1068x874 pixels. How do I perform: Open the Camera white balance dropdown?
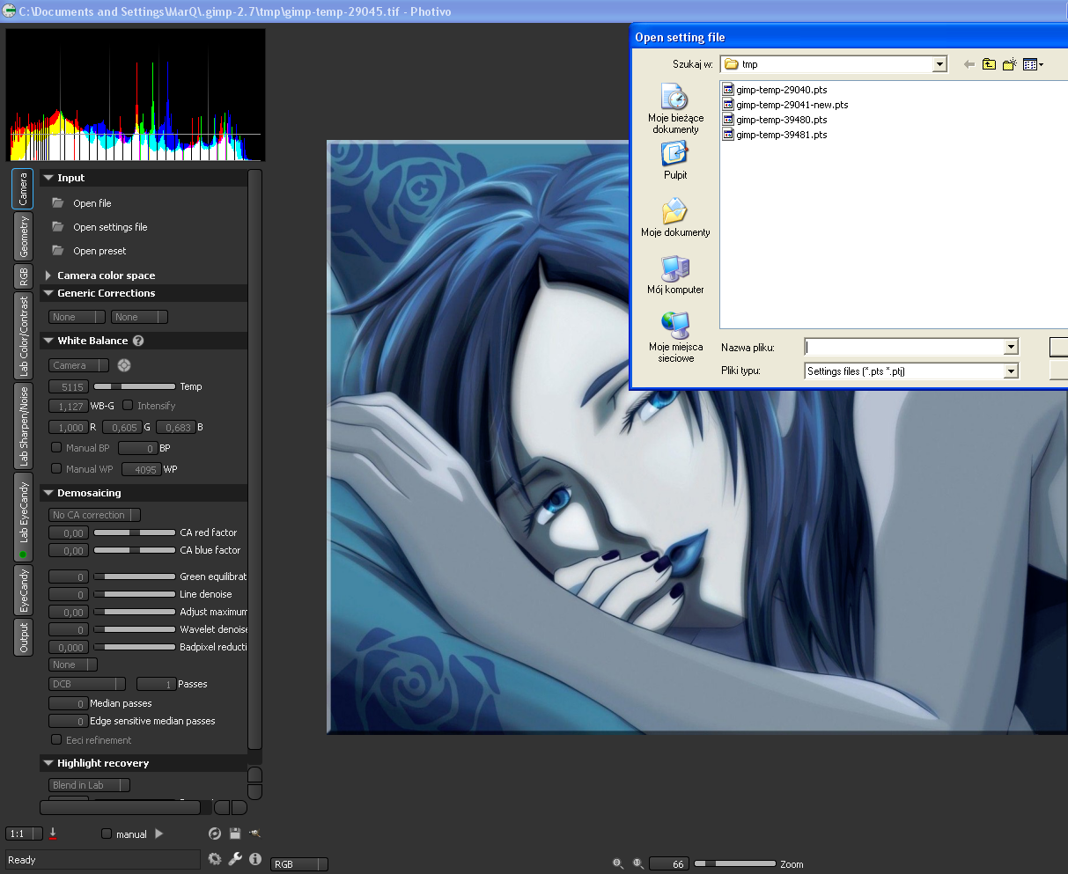[x=78, y=365]
